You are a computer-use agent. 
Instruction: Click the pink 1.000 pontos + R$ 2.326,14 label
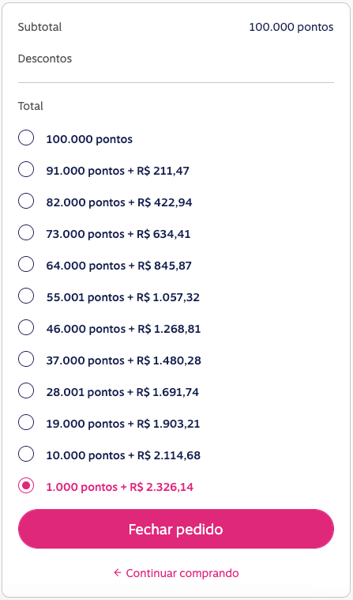point(120,487)
